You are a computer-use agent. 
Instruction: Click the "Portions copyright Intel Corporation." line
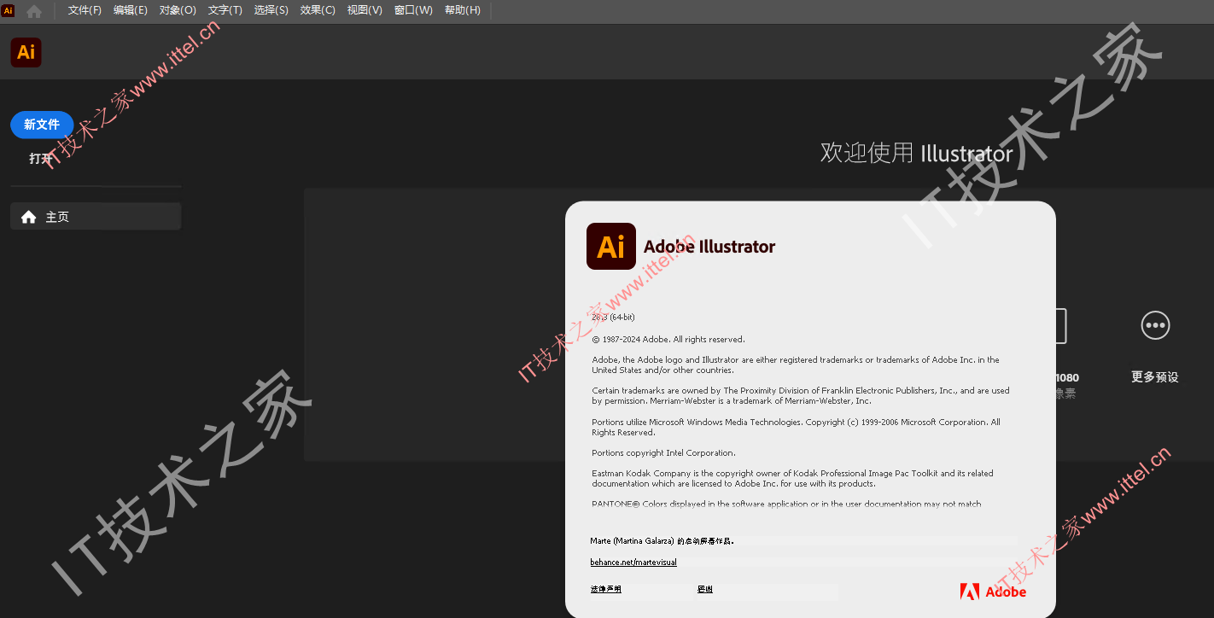pos(663,453)
